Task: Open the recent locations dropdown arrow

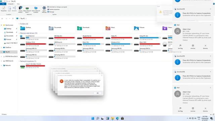Action: [9, 18]
